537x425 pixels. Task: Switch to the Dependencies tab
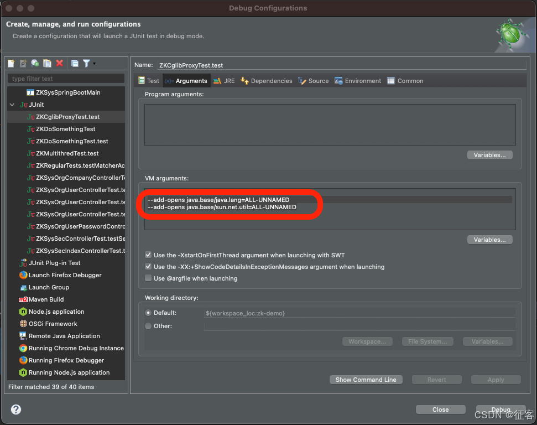tap(267, 81)
